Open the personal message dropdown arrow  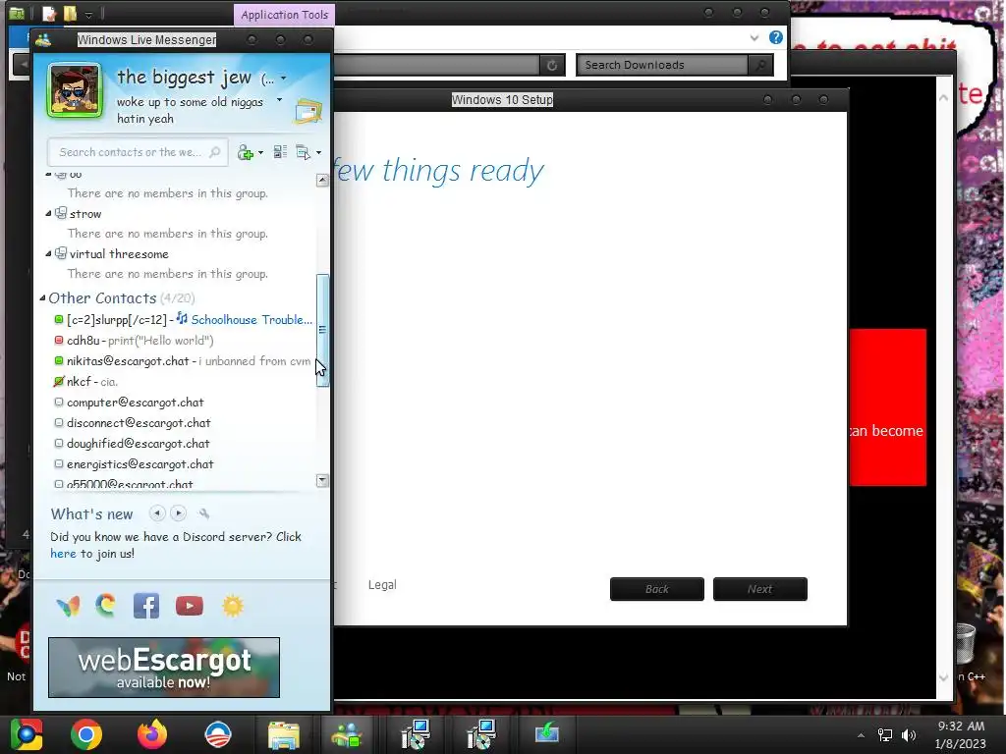pos(279,100)
